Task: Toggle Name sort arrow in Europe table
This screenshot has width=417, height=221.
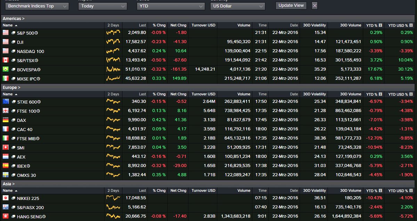Action: pyautogui.click(x=16, y=94)
